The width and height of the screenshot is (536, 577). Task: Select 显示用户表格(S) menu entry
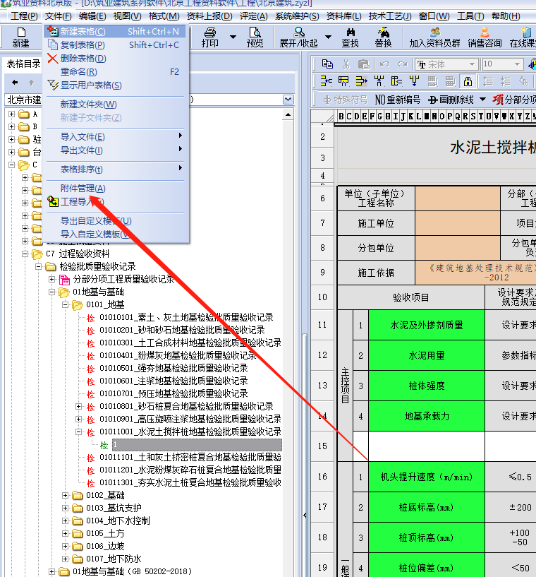(x=114, y=85)
